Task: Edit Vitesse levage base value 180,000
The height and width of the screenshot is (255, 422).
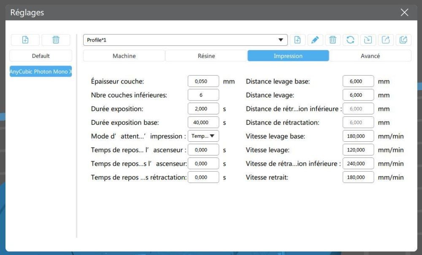Action: coord(358,136)
